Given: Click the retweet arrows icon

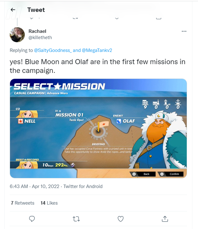Looking at the screenshot, I should [76, 219].
